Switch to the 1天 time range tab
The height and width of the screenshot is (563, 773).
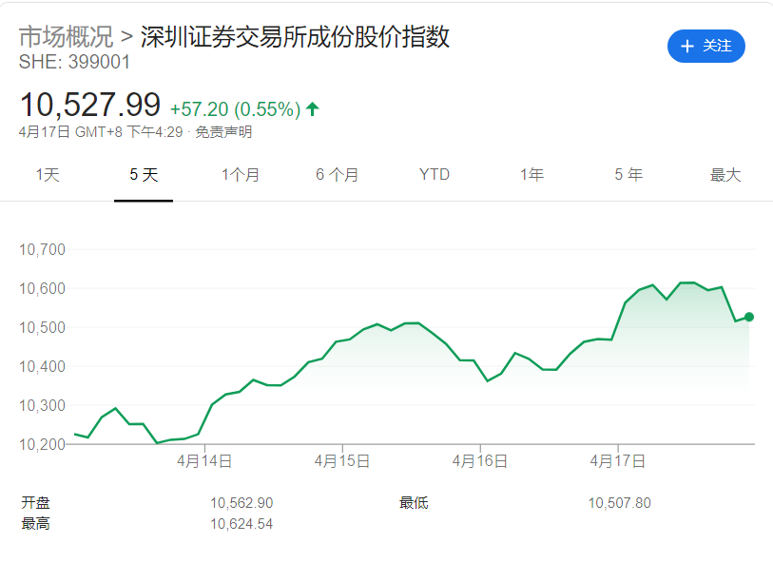click(48, 175)
